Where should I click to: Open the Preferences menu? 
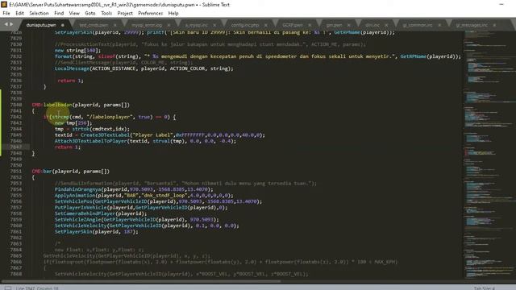pos(151,13)
